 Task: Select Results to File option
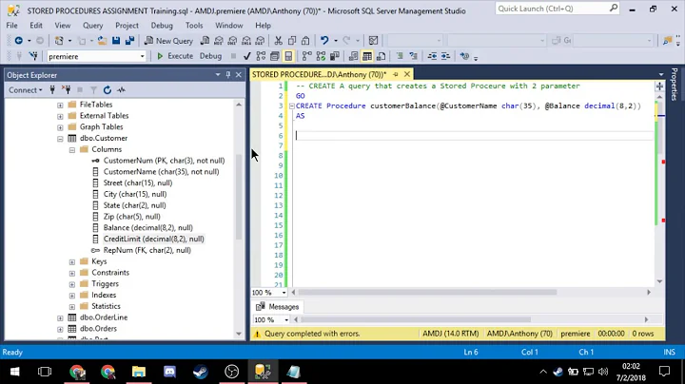pyautogui.click(x=382, y=56)
